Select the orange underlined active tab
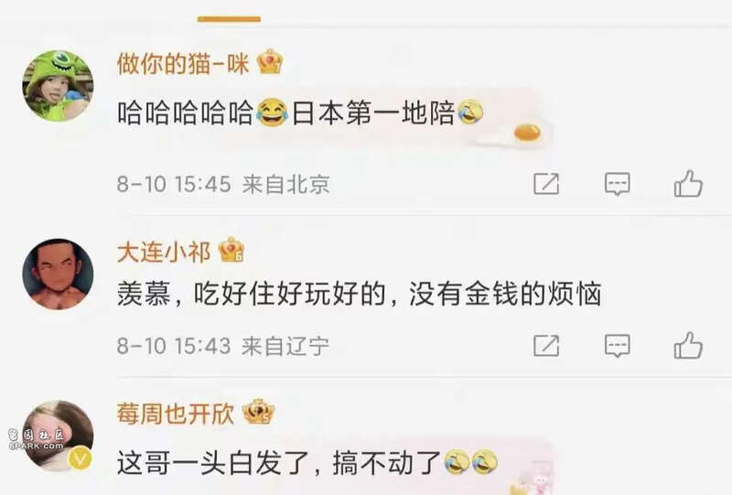This screenshot has height=495, width=732. click(230, 19)
